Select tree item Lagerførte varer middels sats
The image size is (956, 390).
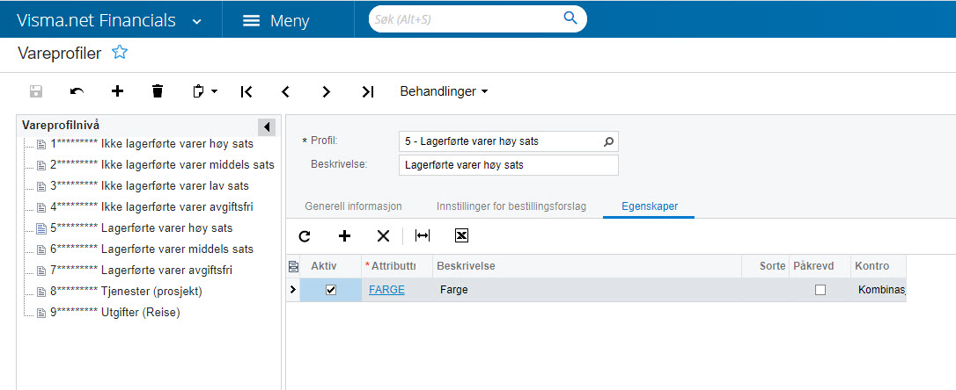click(x=151, y=249)
